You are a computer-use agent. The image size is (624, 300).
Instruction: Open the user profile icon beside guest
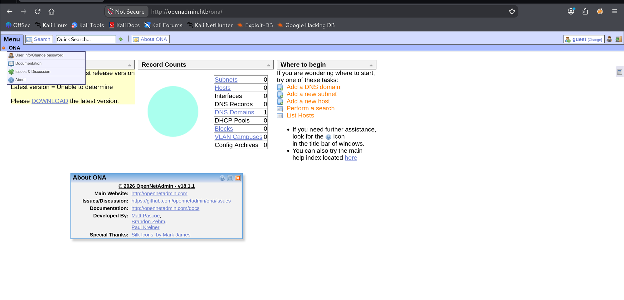[609, 39]
